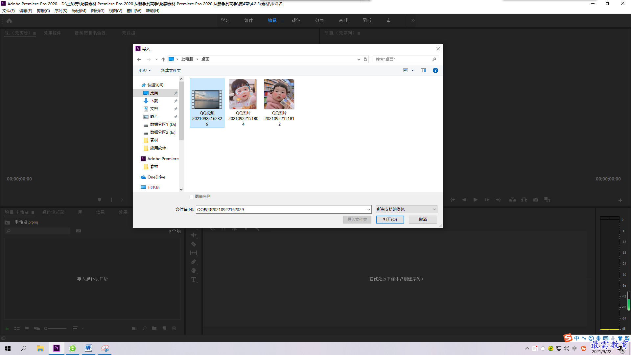Open File Explorer from the taskbar
This screenshot has height=355, width=631.
click(x=40, y=348)
